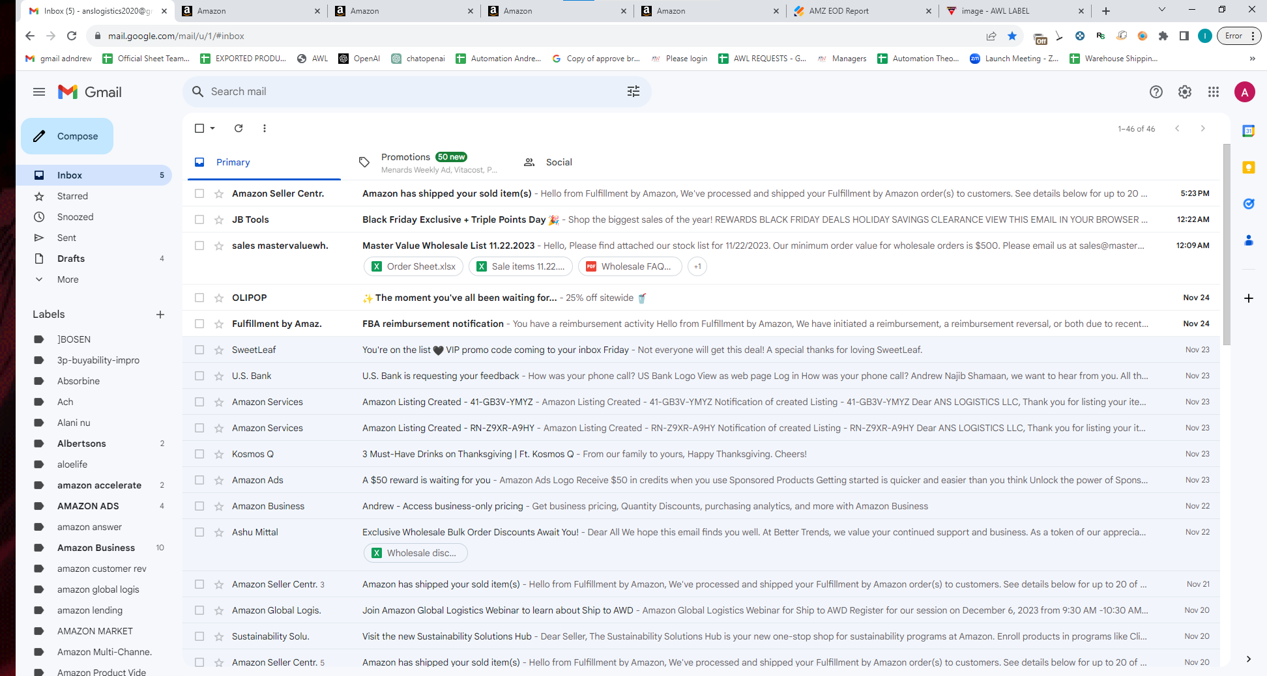Switch to the Promotions tab
Image resolution: width=1267 pixels, height=676 pixels.
pyautogui.click(x=428, y=162)
